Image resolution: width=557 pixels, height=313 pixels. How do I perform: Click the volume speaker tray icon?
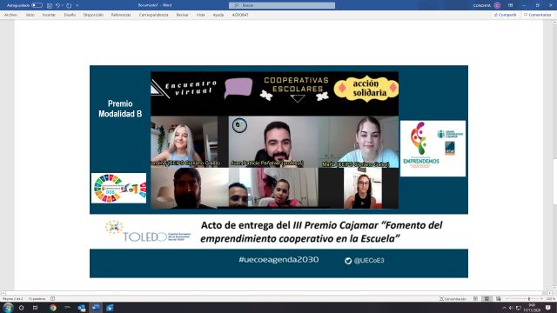point(511,308)
